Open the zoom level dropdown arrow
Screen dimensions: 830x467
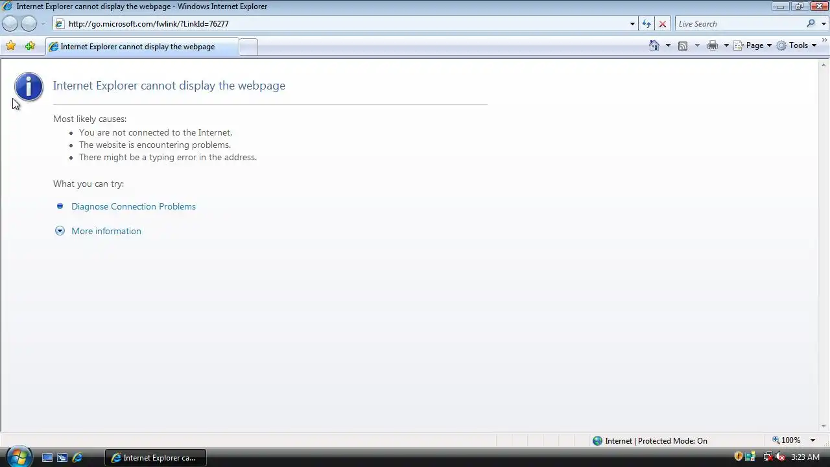pyautogui.click(x=812, y=440)
